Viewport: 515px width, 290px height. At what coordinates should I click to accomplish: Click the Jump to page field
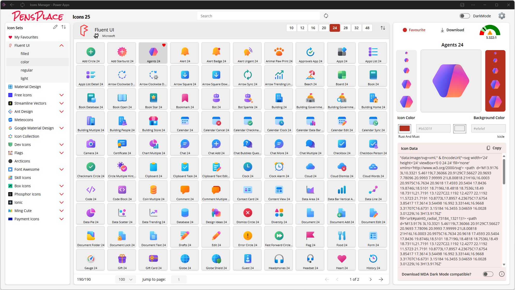[x=179, y=279]
